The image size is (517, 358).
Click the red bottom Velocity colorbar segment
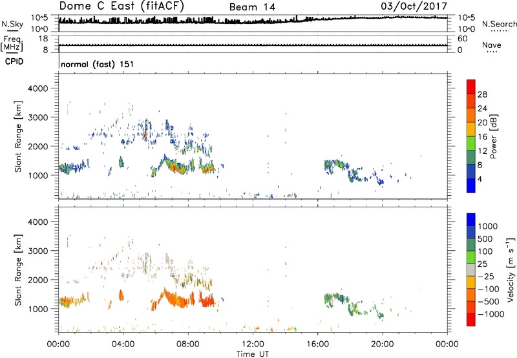click(471, 320)
